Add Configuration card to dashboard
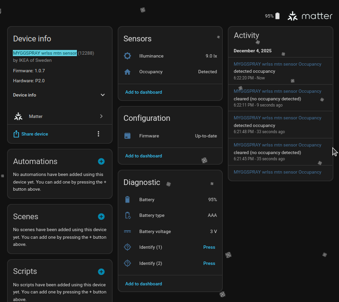This screenshot has height=302, width=339. point(143,156)
